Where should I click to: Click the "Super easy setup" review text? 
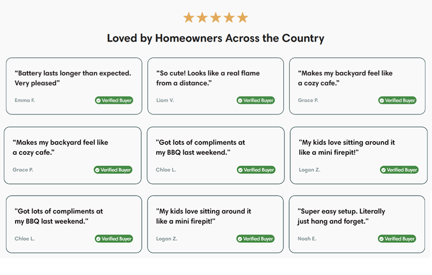[341, 216]
